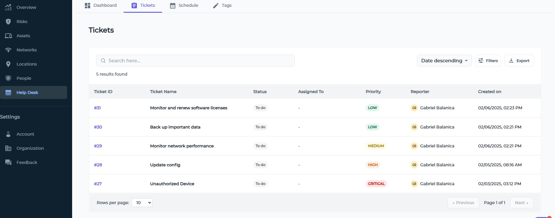Export the tickets list
Image resolution: width=555 pixels, height=218 pixels.
(519, 61)
